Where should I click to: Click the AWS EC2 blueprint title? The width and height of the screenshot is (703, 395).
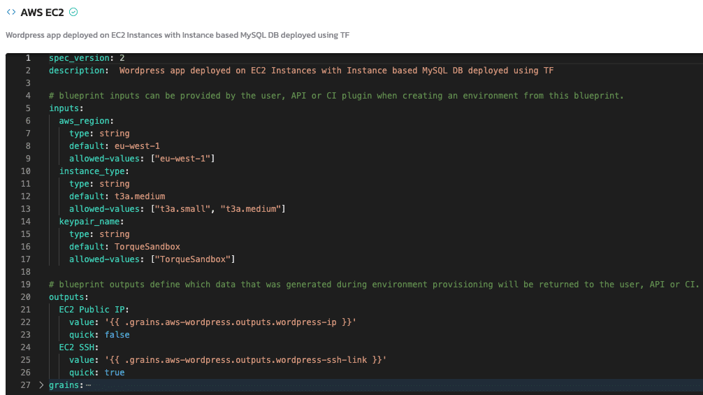coord(42,13)
